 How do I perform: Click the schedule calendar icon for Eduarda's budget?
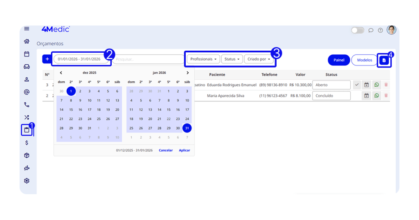click(367, 85)
